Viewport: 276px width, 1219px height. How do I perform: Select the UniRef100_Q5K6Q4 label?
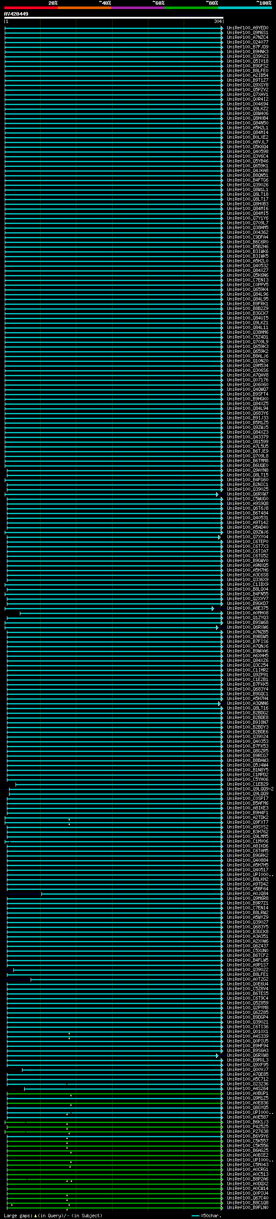(x=247, y=147)
